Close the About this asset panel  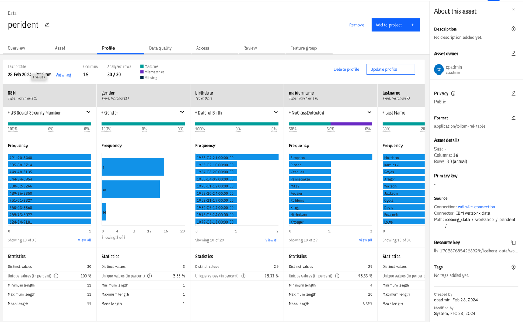pyautogui.click(x=513, y=9)
